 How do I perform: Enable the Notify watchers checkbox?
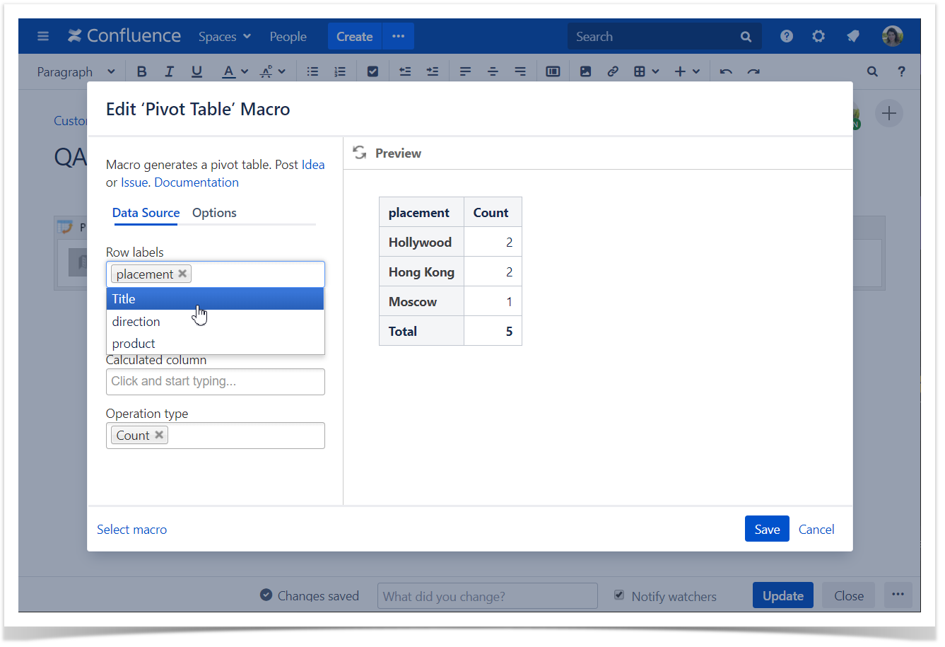point(620,595)
